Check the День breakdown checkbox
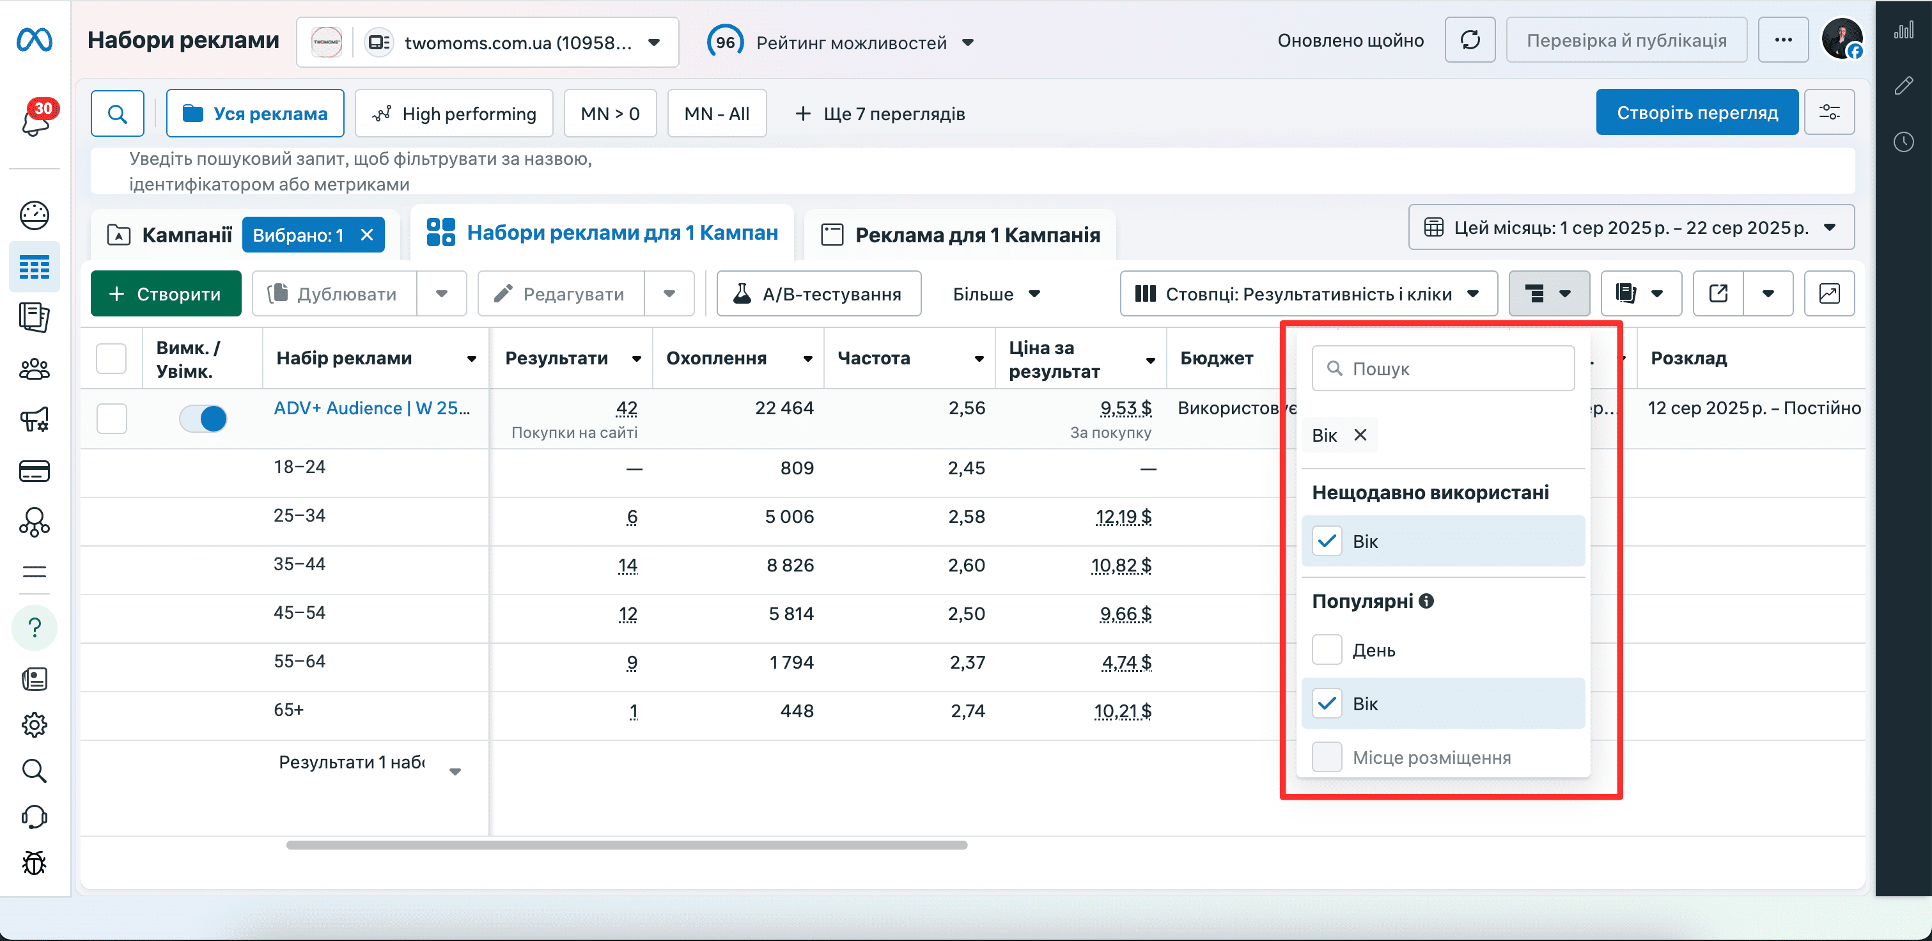 tap(1326, 649)
